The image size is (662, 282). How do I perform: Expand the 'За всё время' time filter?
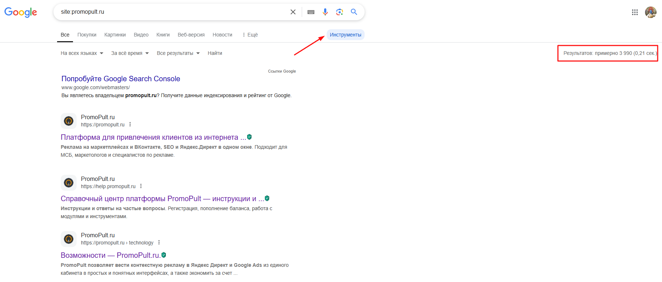130,53
